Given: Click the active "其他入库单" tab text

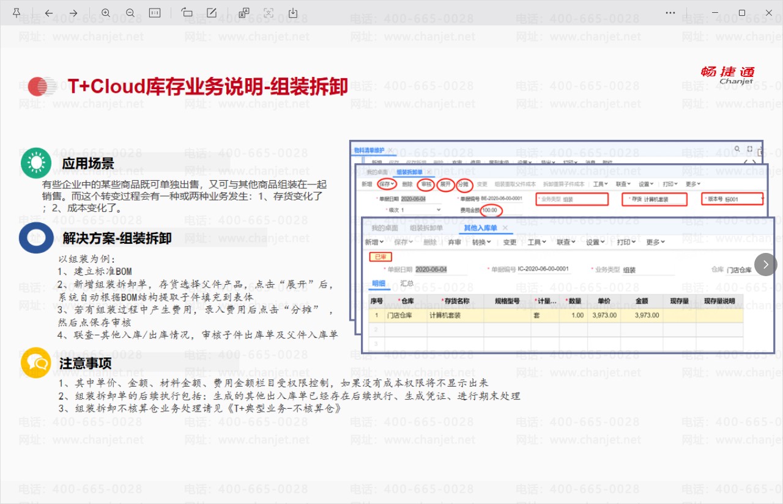Looking at the screenshot, I should pyautogui.click(x=482, y=228).
